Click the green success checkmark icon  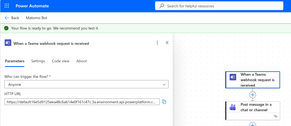tap(6, 28)
